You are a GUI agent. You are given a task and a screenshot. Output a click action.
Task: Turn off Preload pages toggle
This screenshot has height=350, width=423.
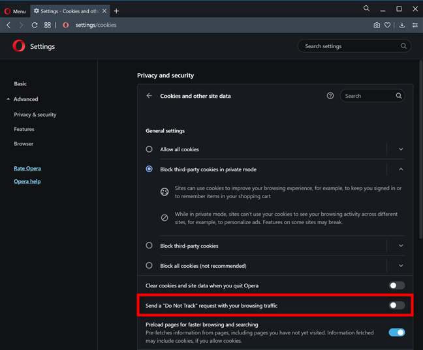[x=397, y=332]
